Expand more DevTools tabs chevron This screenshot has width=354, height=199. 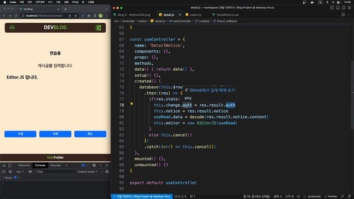[x=66, y=165]
